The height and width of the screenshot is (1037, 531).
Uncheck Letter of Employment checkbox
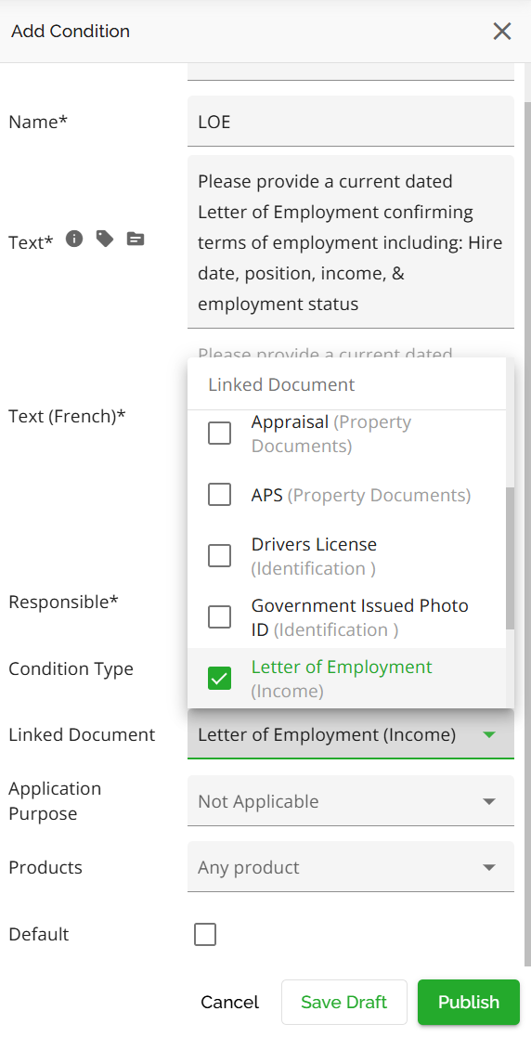pos(219,679)
